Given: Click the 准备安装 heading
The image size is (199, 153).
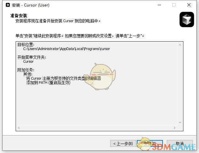Looking at the screenshot, I should tap(19, 16).
